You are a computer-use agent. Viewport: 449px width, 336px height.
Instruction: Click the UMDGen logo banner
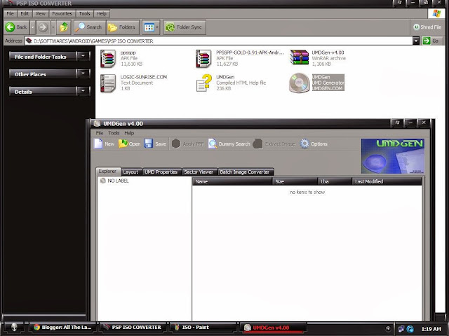point(393,156)
